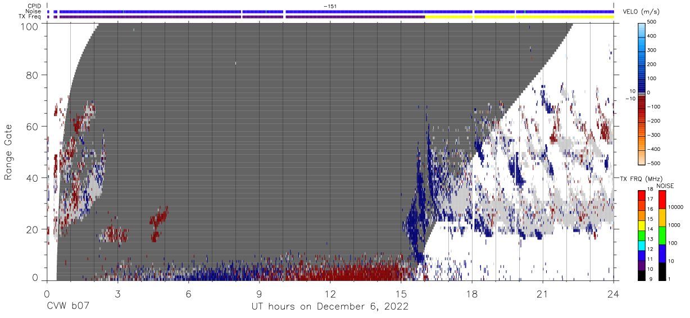Click the 9 tick on TX frequency legend
This screenshot has height=318, width=690.
(x=650, y=279)
